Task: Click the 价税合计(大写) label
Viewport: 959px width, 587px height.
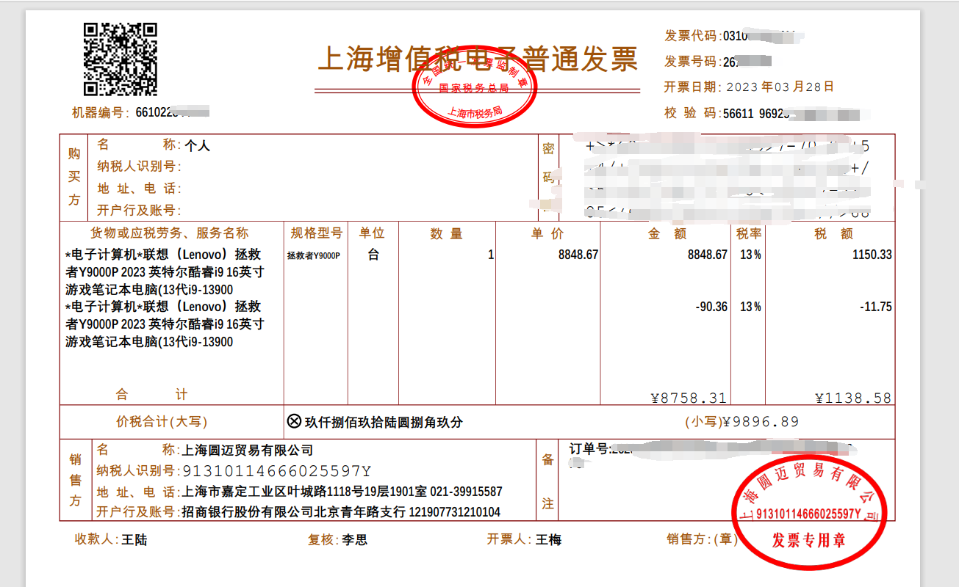Action: click(x=162, y=421)
